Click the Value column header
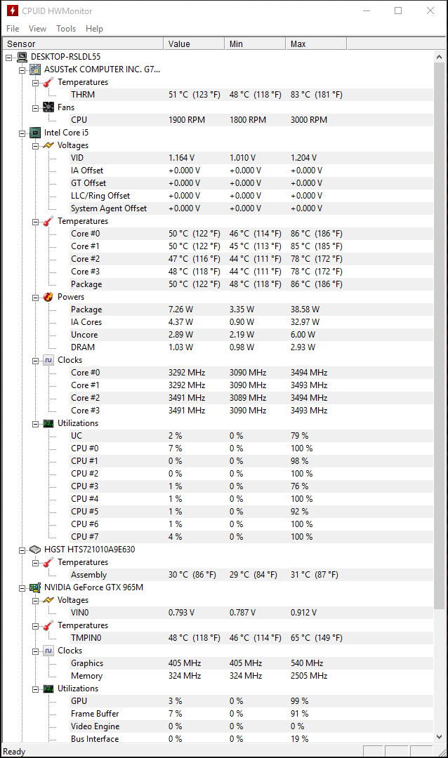Viewport: 448px width, 758px height. (x=194, y=44)
